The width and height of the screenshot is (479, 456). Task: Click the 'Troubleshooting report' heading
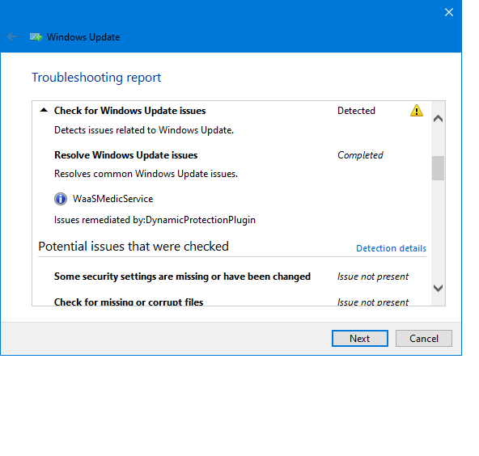(x=96, y=78)
